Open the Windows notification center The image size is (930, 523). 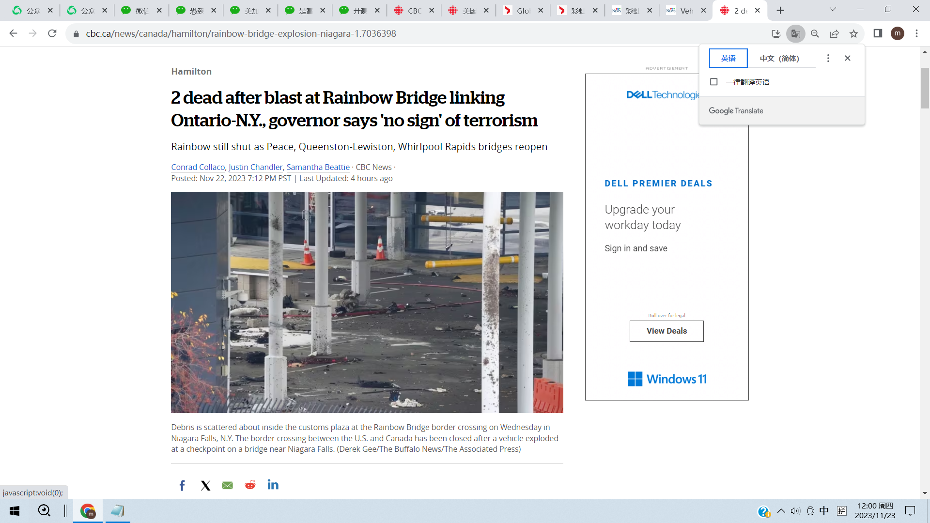[x=910, y=511]
